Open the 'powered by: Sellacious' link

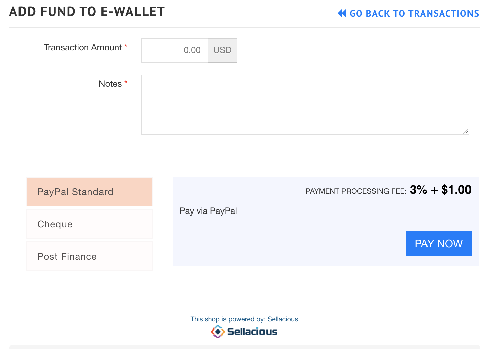click(x=244, y=319)
